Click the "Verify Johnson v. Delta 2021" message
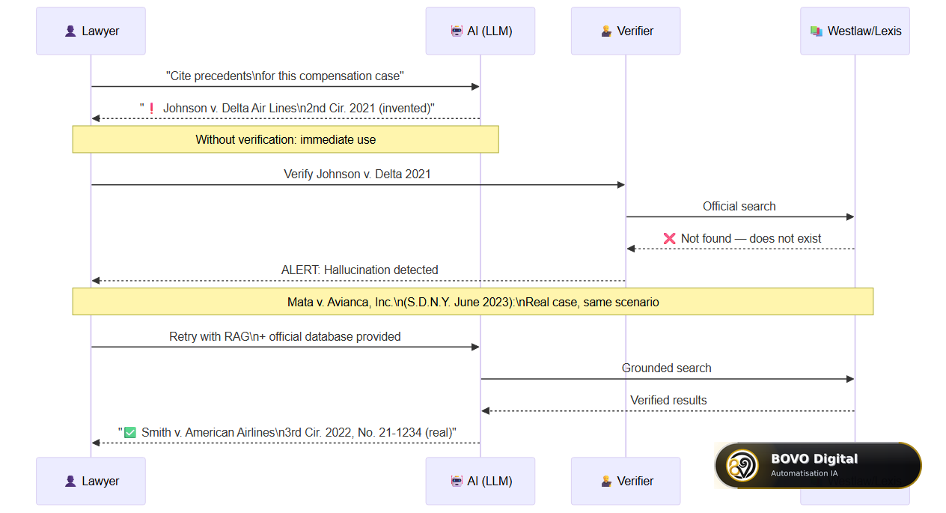946x513 pixels. click(357, 174)
